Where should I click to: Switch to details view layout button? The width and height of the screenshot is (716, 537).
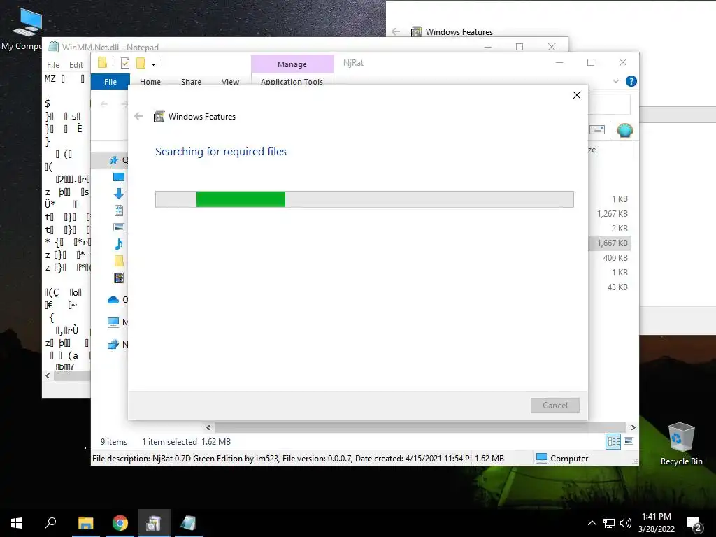point(613,442)
